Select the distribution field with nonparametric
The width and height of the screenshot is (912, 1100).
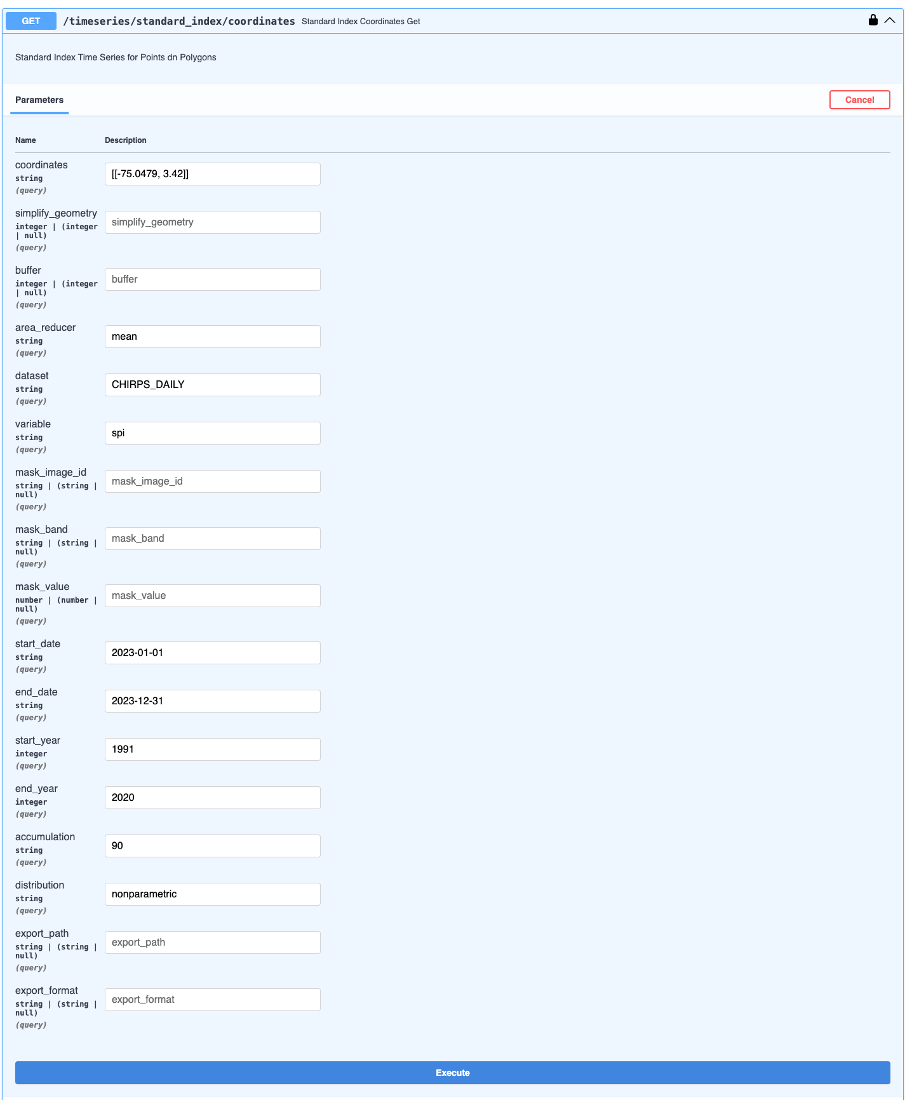pos(212,894)
